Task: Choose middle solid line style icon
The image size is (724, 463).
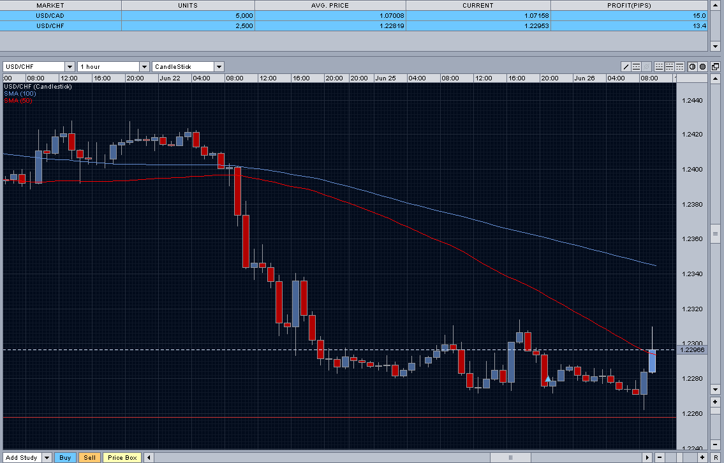Action: (669, 66)
